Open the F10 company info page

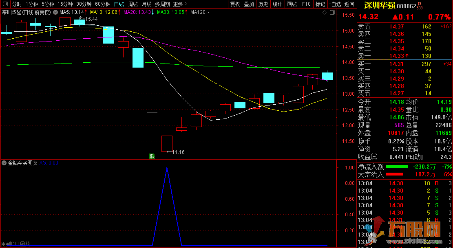(x=306, y=4)
